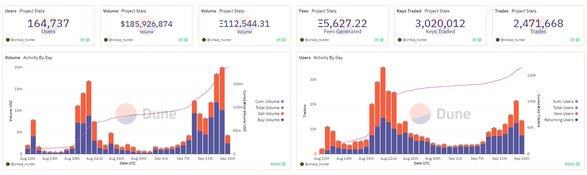Click the Cum. Users pink legend dot
The width and height of the screenshot is (587, 175).
pyautogui.click(x=577, y=102)
